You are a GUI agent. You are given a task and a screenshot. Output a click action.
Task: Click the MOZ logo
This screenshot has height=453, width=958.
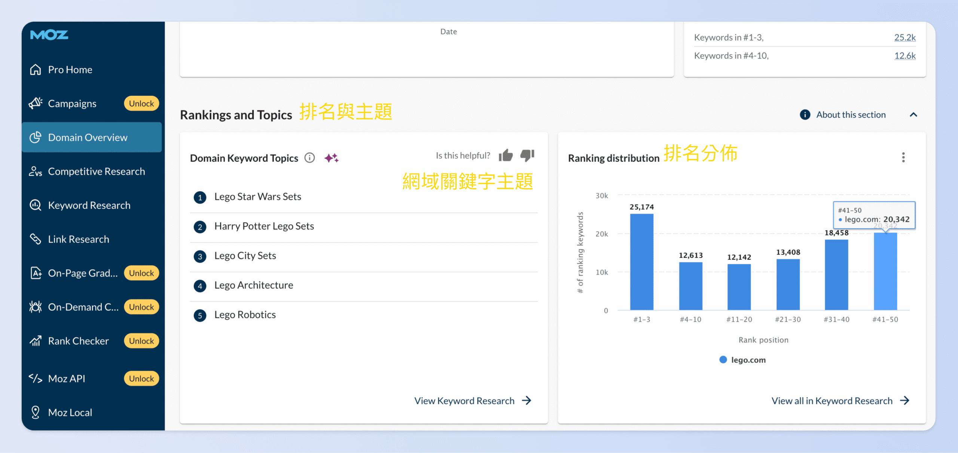(x=49, y=34)
